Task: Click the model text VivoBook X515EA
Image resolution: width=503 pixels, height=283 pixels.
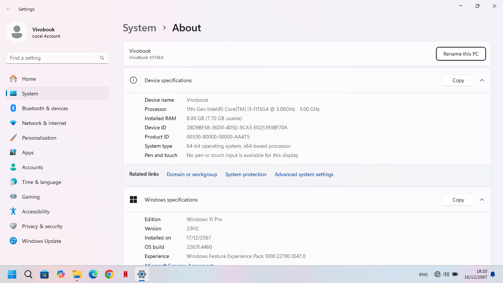Action: tap(147, 57)
